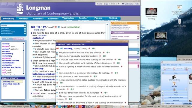Expand Collocations from this entry
Image resolution: width=192 pixels, height=108 pixels.
(x=138, y=25)
